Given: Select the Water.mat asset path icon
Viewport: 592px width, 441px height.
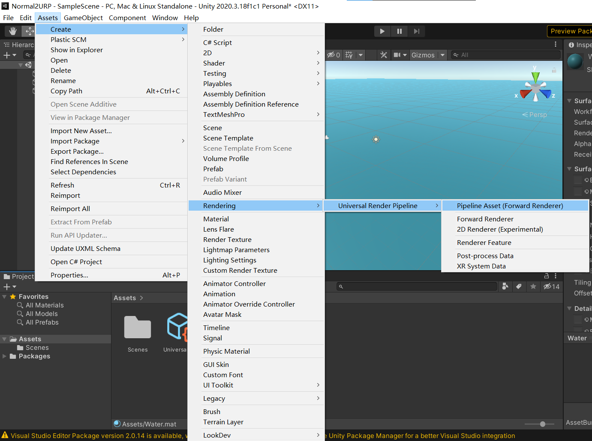Looking at the screenshot, I should coord(117,423).
